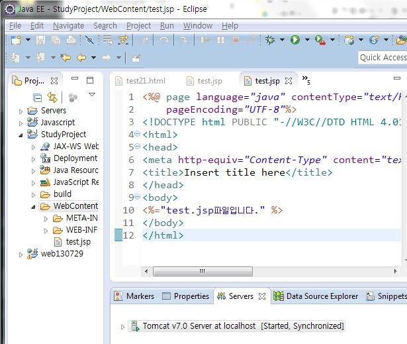The width and height of the screenshot is (407, 344).
Task: Click the Save All icon
Action: point(56,40)
